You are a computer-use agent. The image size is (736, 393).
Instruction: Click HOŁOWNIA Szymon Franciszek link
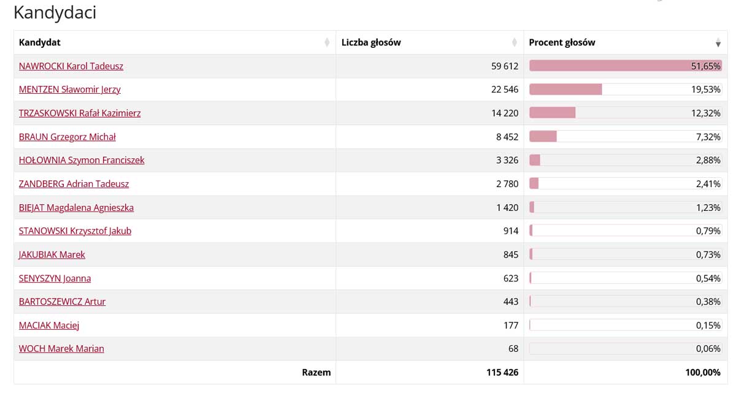click(x=82, y=160)
